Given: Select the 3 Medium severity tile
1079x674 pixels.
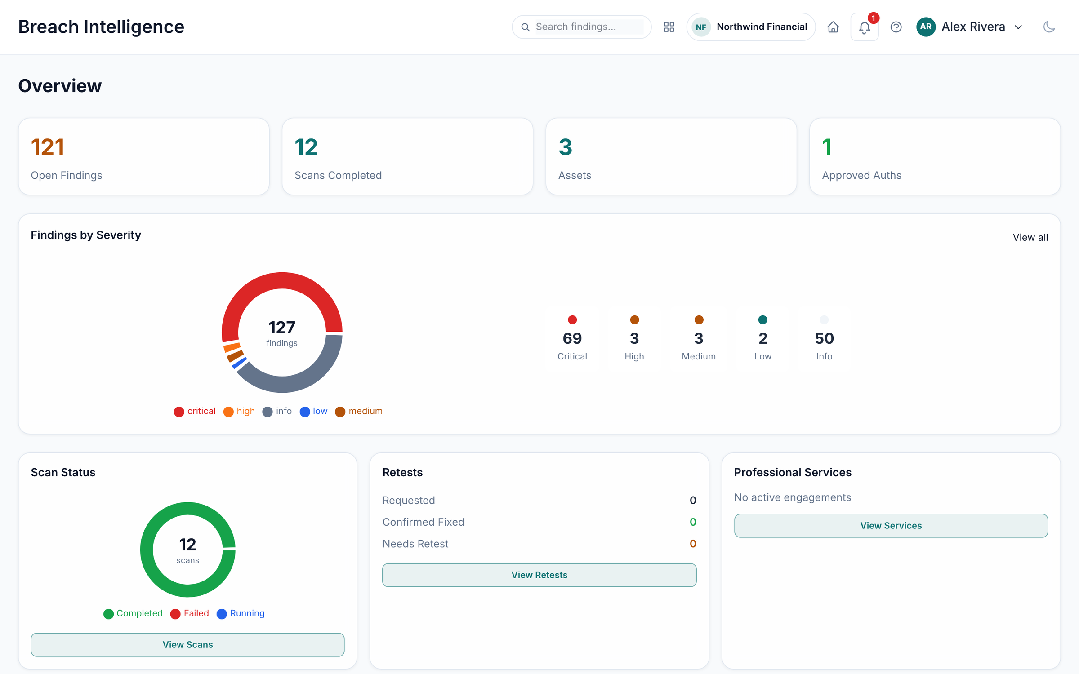Looking at the screenshot, I should [x=698, y=339].
